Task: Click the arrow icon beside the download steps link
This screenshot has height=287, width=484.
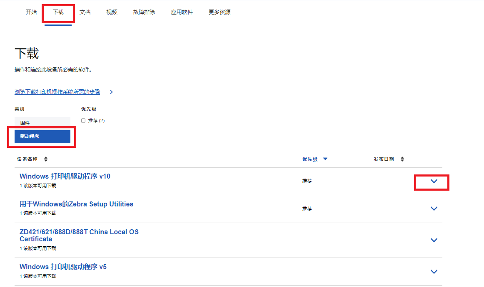Action: pyautogui.click(x=111, y=92)
